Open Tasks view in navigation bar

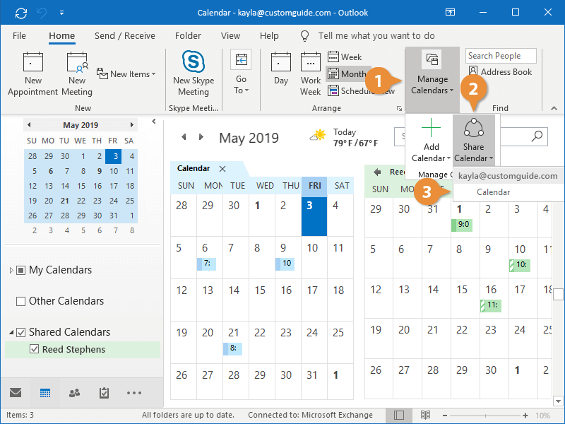104,393
